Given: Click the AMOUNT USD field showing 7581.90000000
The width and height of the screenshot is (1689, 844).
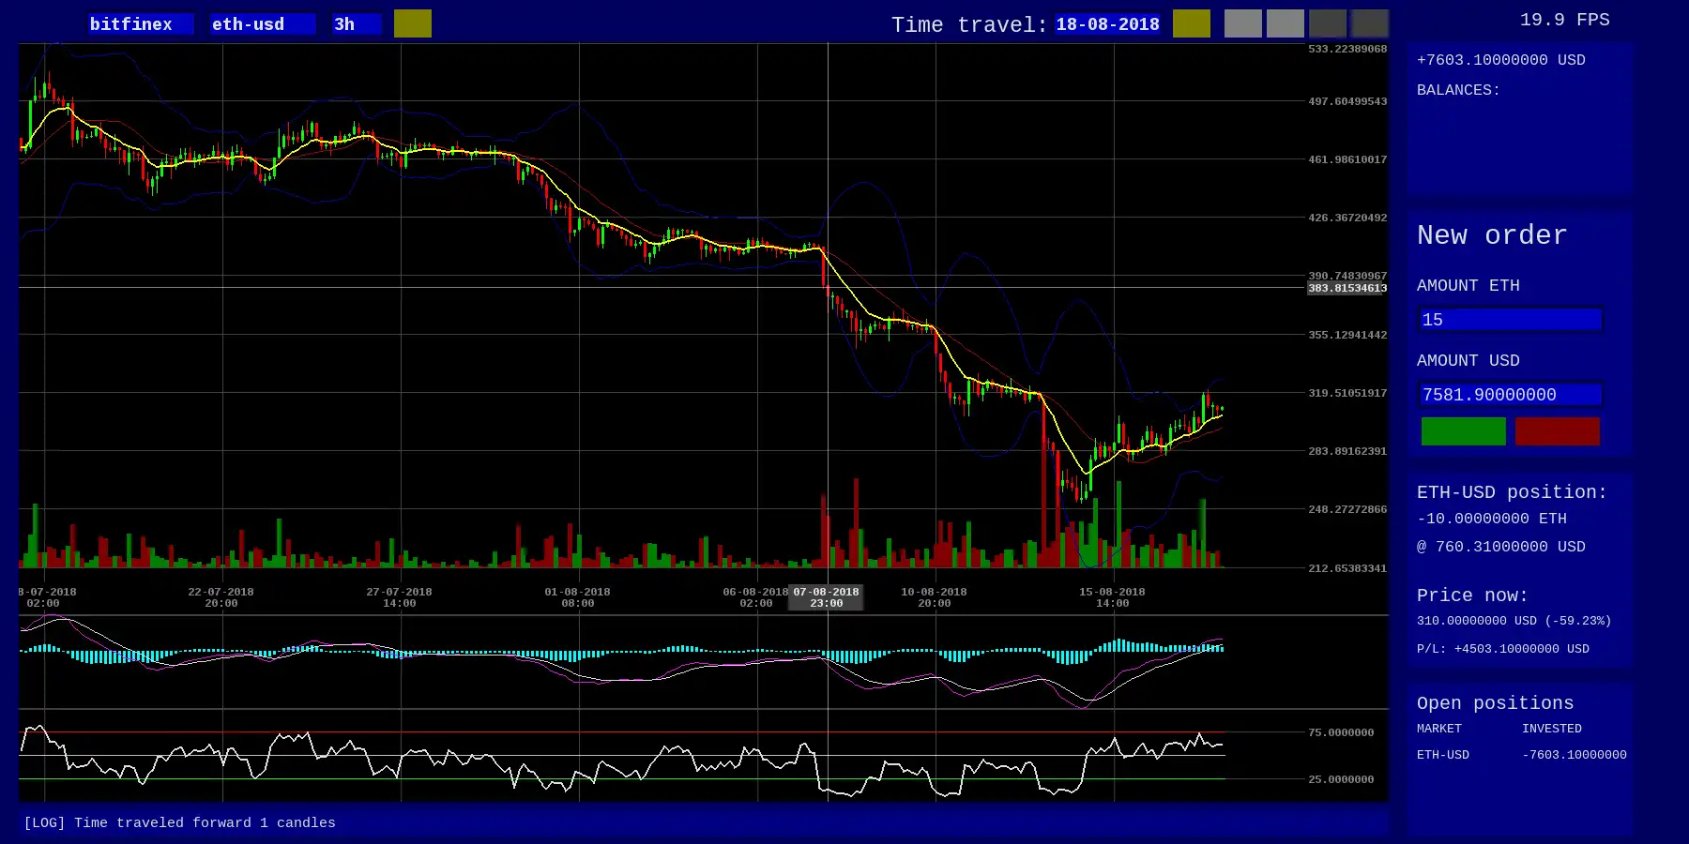Looking at the screenshot, I should tap(1511, 395).
